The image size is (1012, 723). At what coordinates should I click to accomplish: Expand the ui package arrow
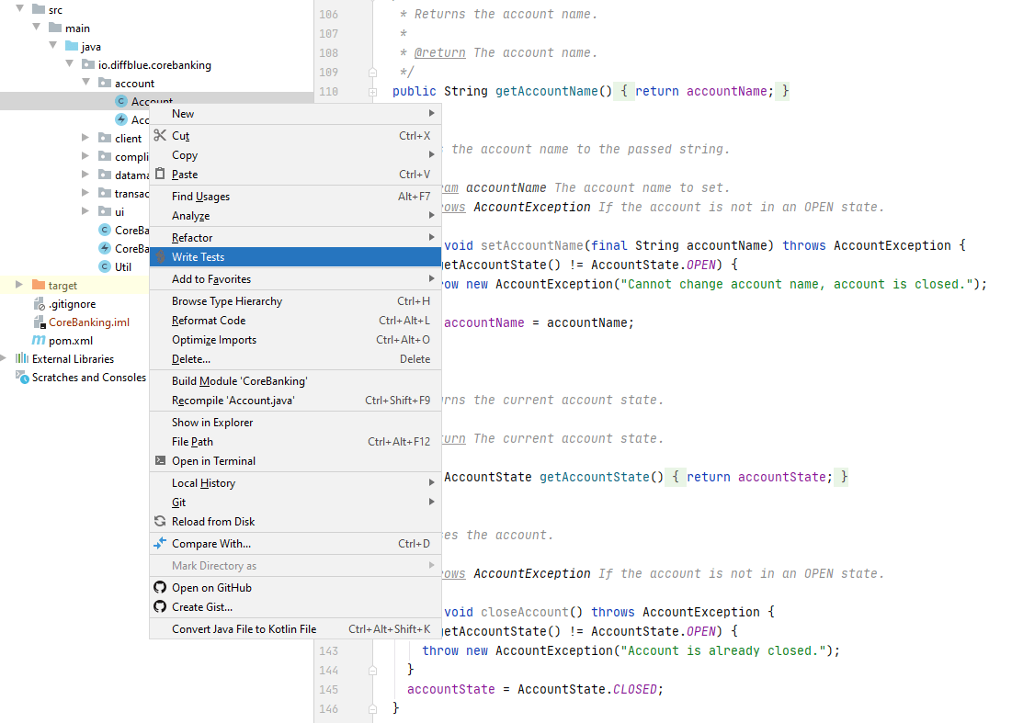tap(85, 211)
